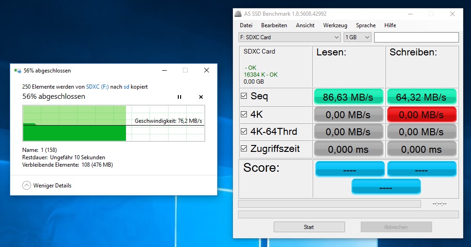Open the Hilfe menu
The image size is (471, 247).
coord(390,25)
